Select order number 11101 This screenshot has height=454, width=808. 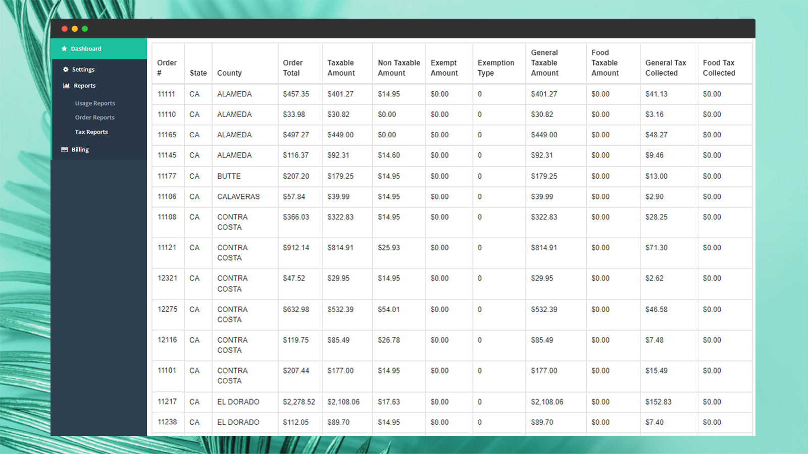click(x=167, y=371)
